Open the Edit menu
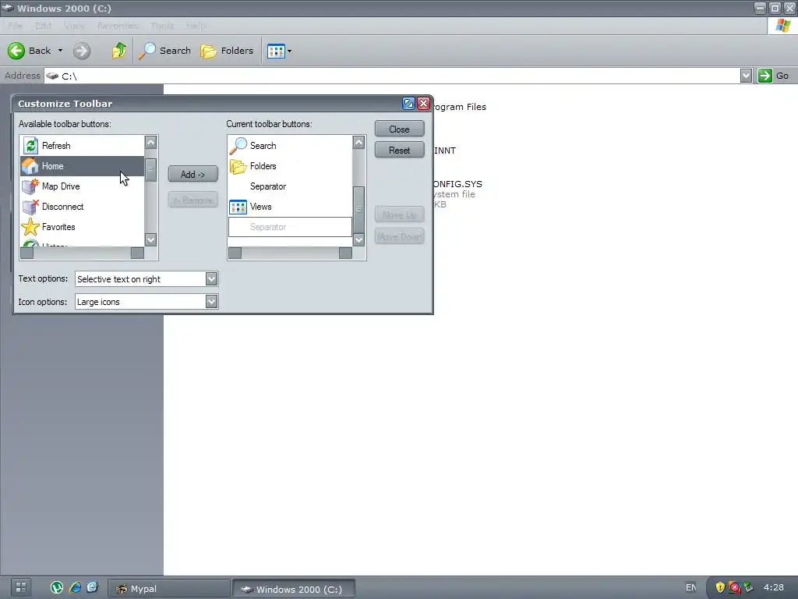Screen dimensions: 798x599 pos(44,26)
